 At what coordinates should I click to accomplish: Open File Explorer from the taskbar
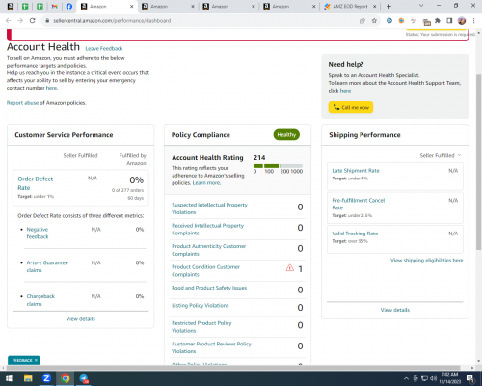pos(28,378)
